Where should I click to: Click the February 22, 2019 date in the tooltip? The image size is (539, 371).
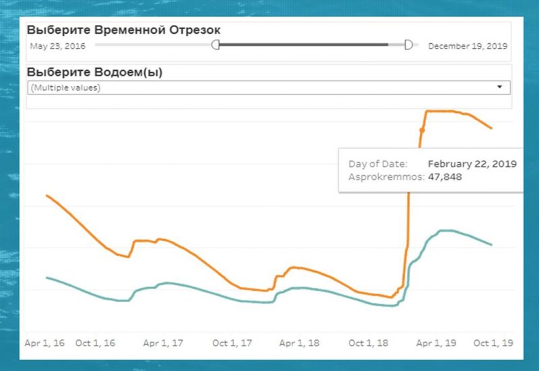tap(472, 164)
